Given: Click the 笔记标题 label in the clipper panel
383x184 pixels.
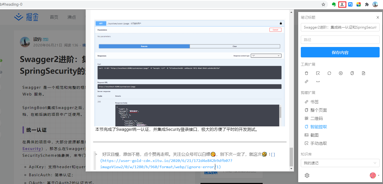Looking at the screenshot, I should [308, 17].
